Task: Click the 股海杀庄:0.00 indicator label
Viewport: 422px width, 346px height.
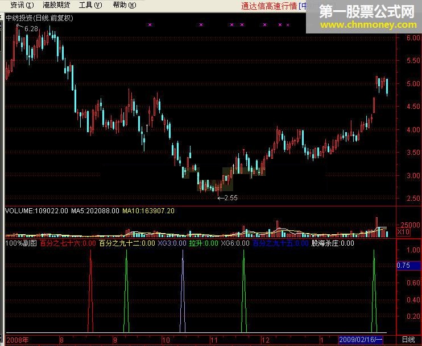Action: click(x=333, y=243)
